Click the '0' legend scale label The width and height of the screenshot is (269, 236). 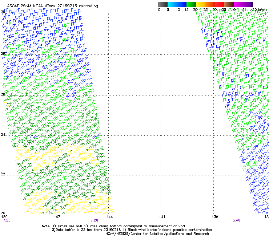(159, 10)
